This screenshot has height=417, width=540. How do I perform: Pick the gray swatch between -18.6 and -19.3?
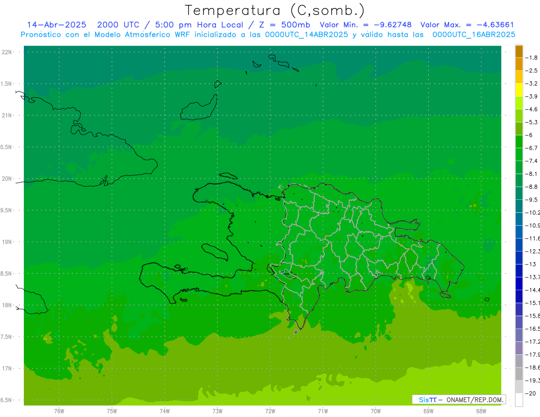[x=519, y=374]
